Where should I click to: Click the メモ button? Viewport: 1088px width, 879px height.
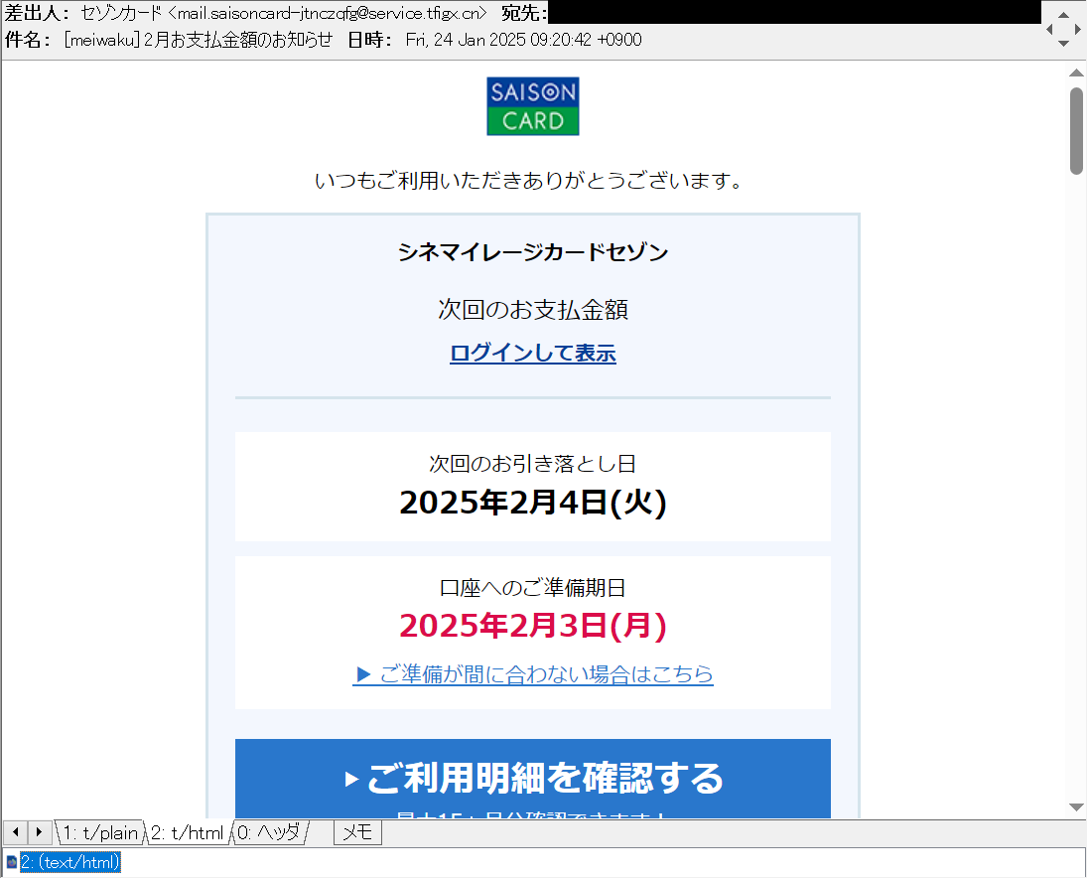click(358, 832)
